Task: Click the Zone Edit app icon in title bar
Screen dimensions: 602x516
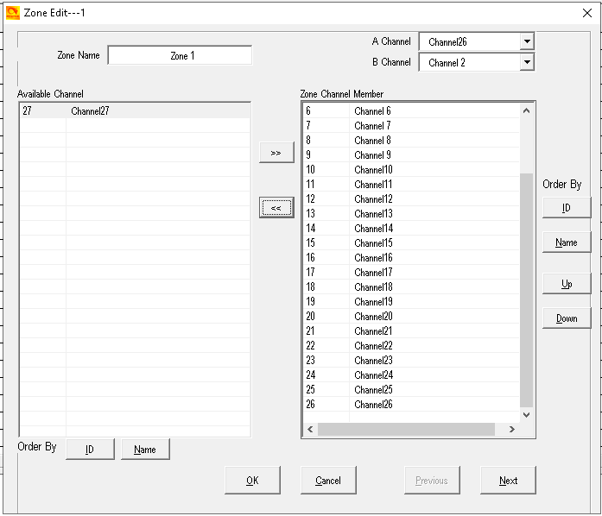Action: (12, 12)
